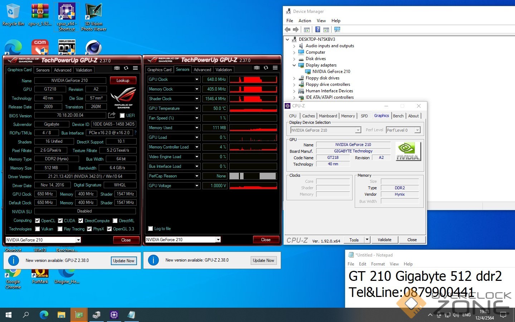Click the BIOS export share icon
Screen dimensions: 515x322
[x=112, y=115]
